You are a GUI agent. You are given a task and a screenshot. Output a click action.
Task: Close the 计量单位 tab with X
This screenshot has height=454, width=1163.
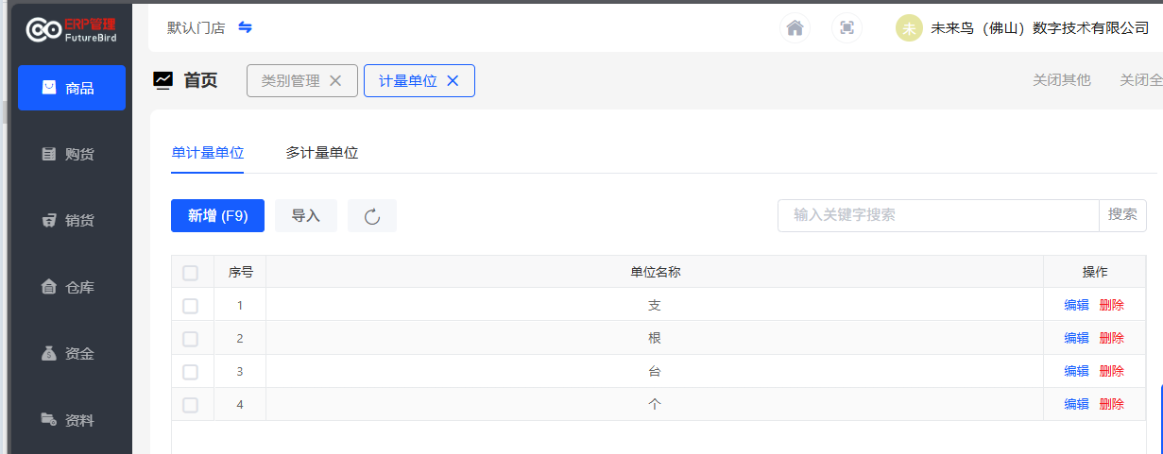click(x=453, y=81)
